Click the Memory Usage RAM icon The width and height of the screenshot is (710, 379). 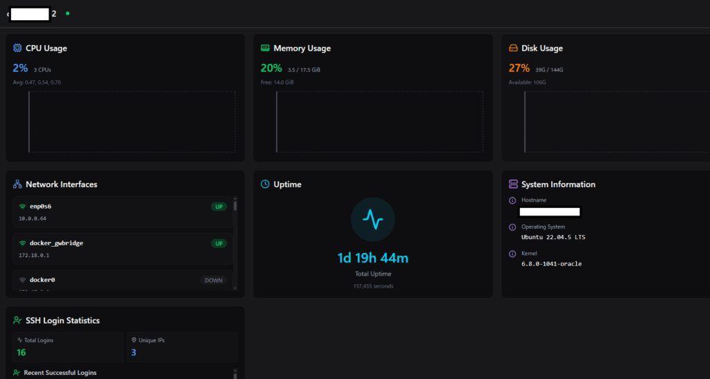265,49
